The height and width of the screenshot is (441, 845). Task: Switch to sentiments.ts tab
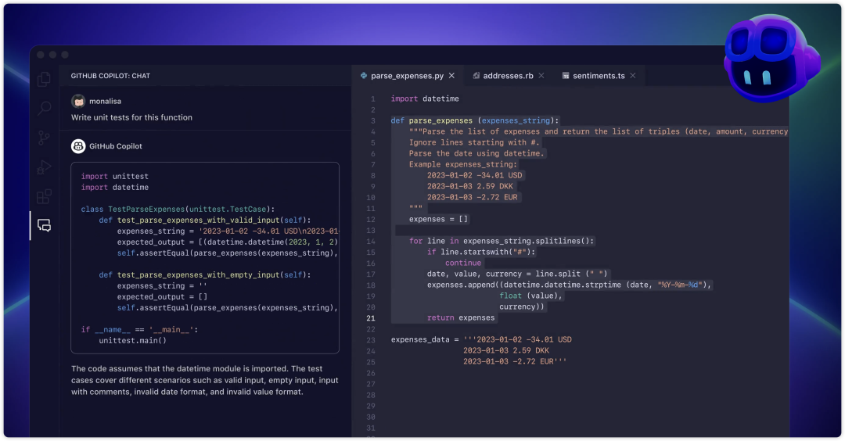tap(599, 76)
